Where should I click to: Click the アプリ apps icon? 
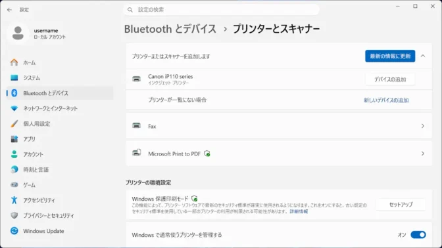(x=14, y=139)
